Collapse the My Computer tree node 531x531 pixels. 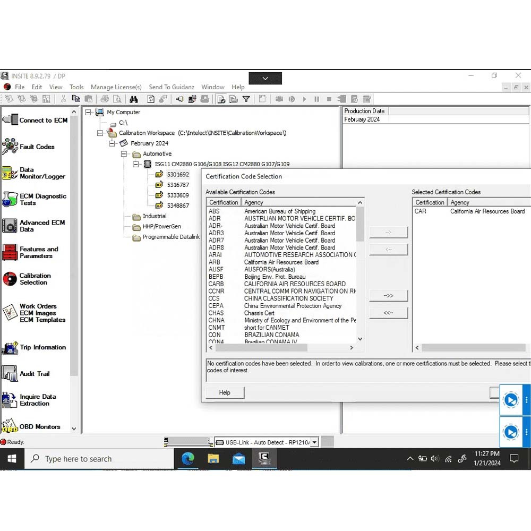(88, 112)
